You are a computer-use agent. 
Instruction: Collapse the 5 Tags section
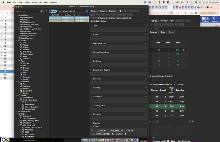(91, 126)
